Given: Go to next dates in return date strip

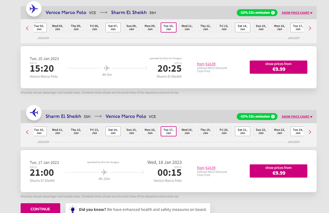Looking at the screenshot, I should (x=310, y=132).
